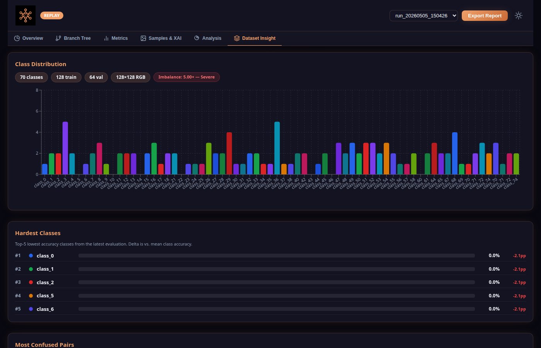Click the Dataset Insight layers icon
This screenshot has width=541, height=348.
pyautogui.click(x=237, y=38)
